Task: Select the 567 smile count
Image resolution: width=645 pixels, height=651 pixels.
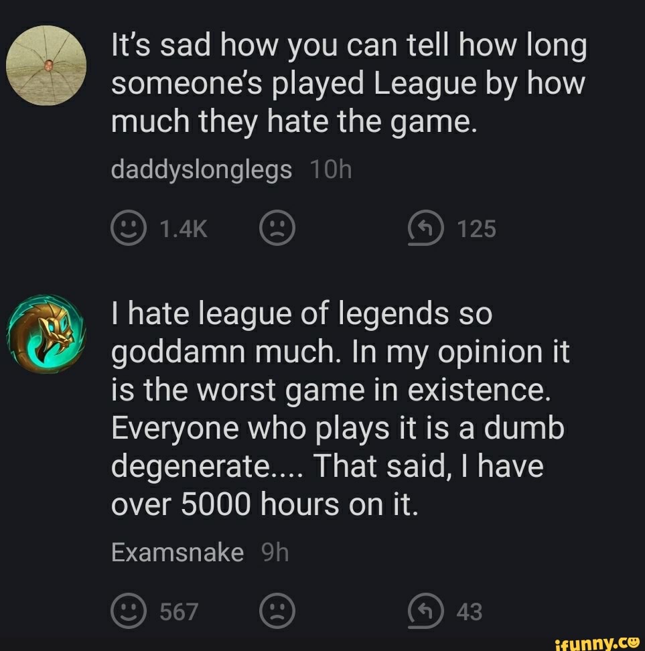Action: [179, 611]
